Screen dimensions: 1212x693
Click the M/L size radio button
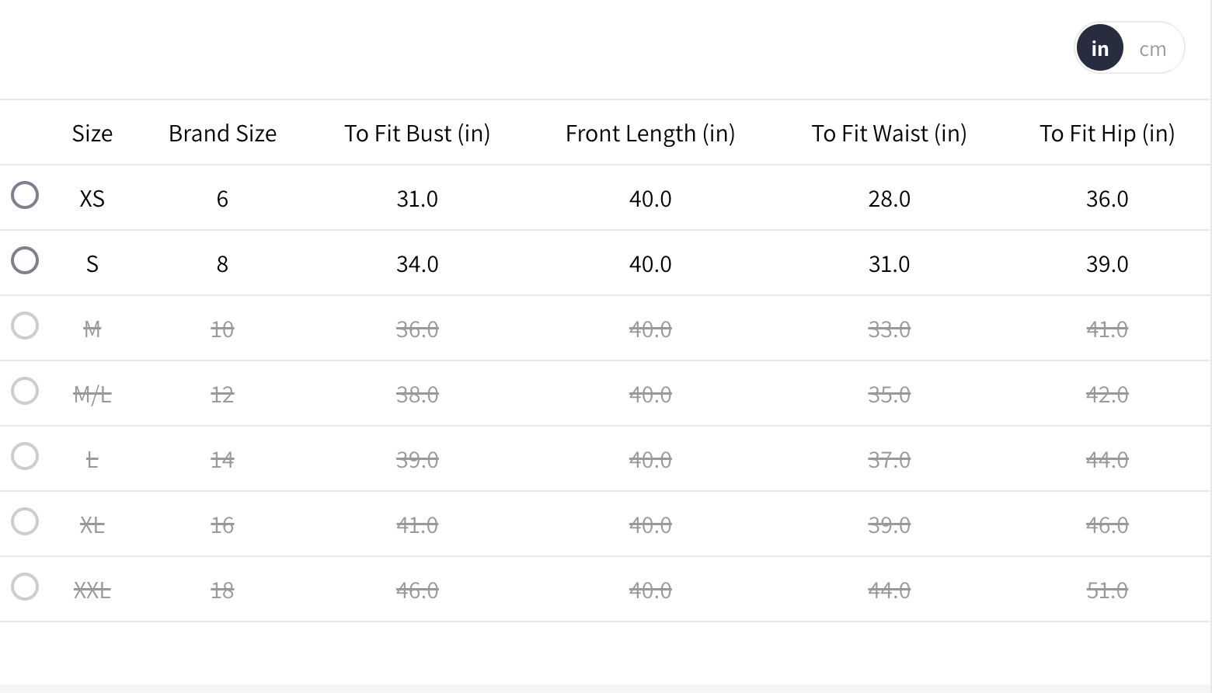click(x=25, y=392)
